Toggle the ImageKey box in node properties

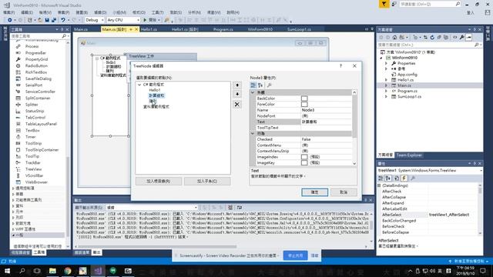[x=304, y=162]
